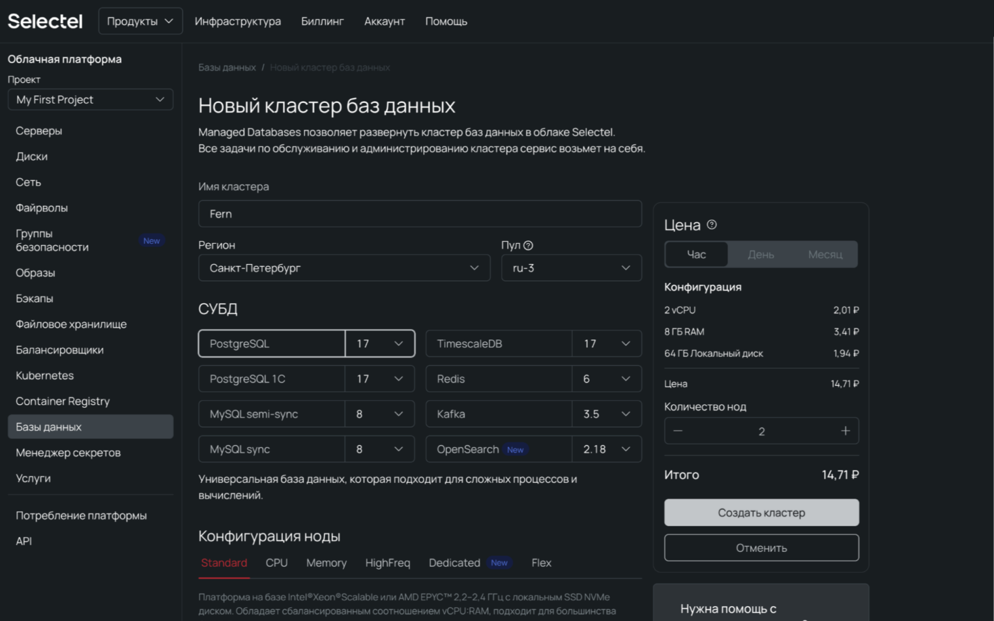Viewport: 994px width, 621px height.
Task: Click the help icon next to Цена
Action: pos(712,225)
